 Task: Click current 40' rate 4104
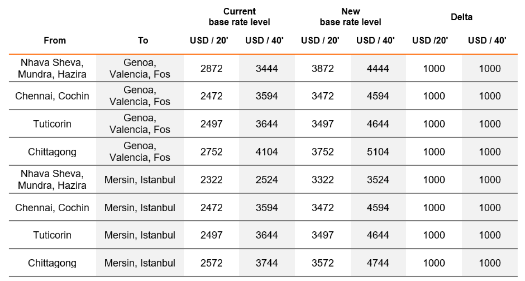[267, 152]
